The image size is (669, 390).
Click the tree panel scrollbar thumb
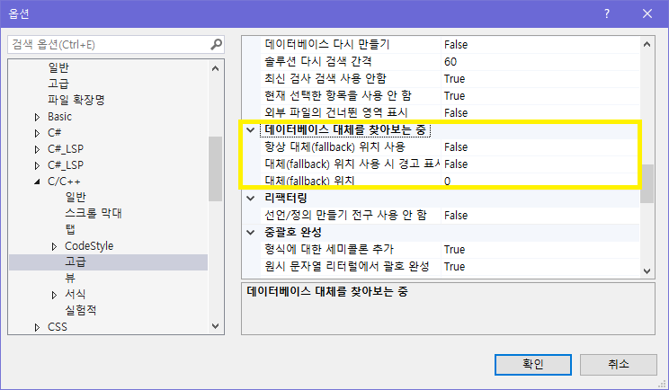click(x=216, y=169)
